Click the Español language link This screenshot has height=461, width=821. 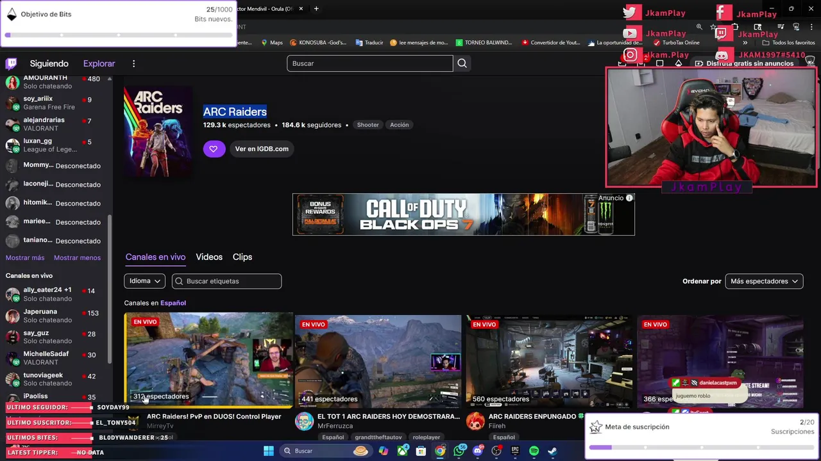173,303
